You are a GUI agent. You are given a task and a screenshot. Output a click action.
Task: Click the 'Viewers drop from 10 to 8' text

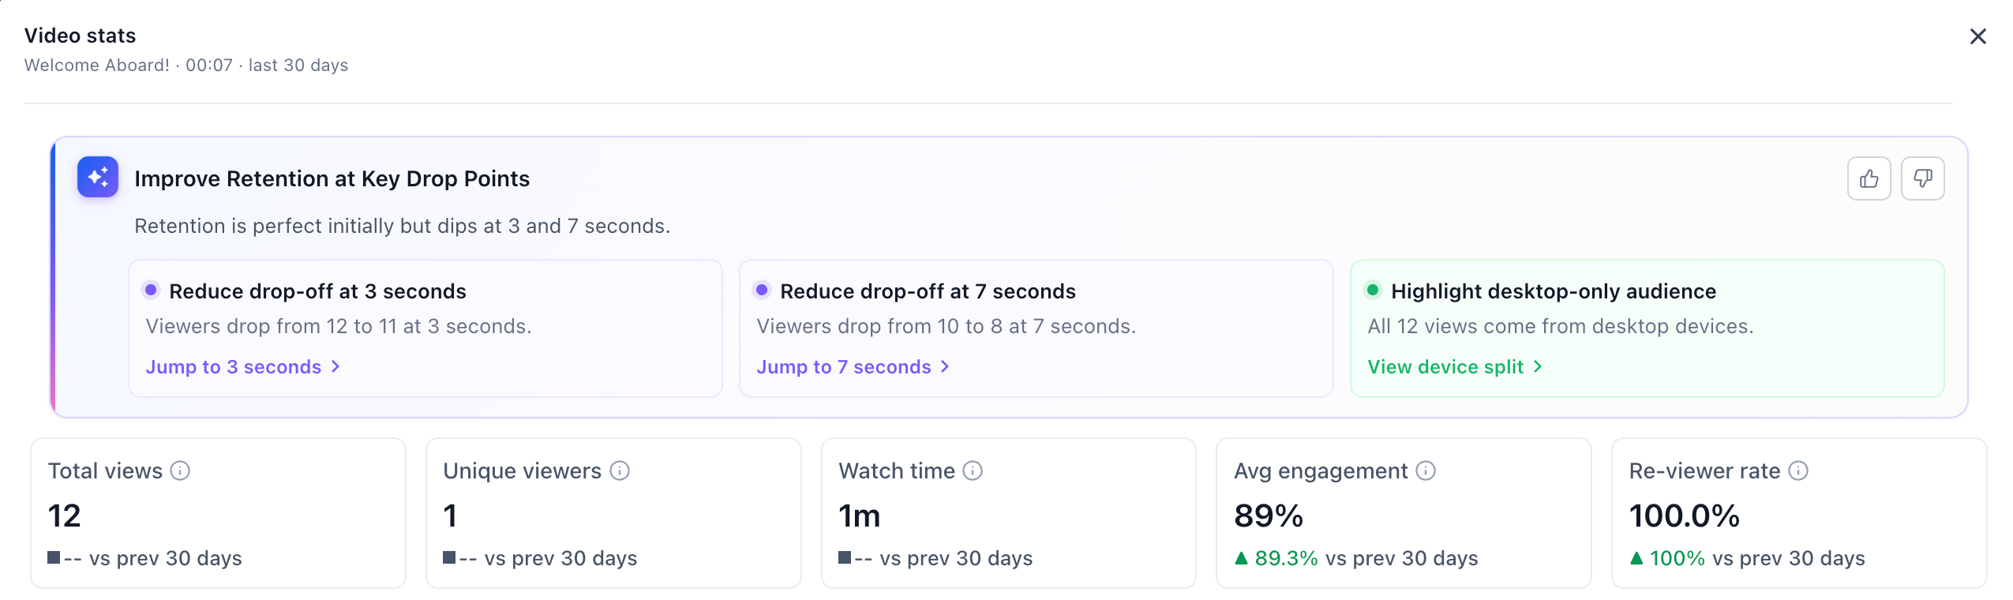point(946,327)
